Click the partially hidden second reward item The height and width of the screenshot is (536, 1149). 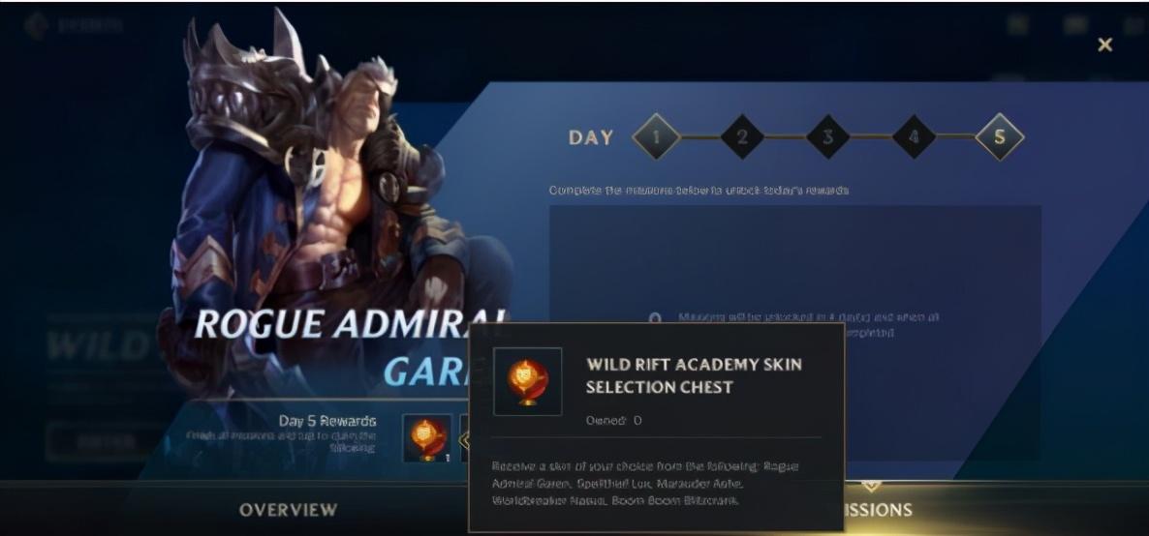tap(465, 438)
